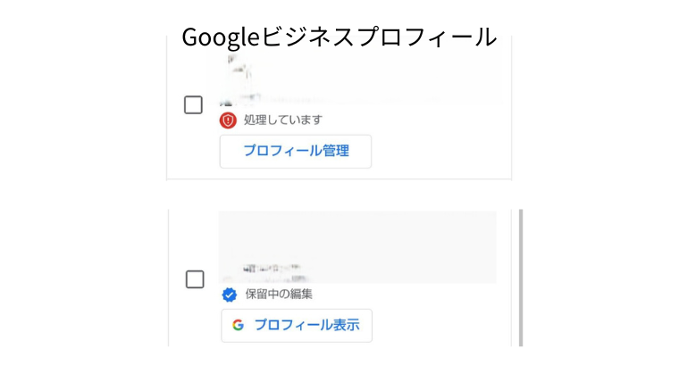Click the bottom border line of first card
Viewport: 679px width, 382px height.
(339, 179)
